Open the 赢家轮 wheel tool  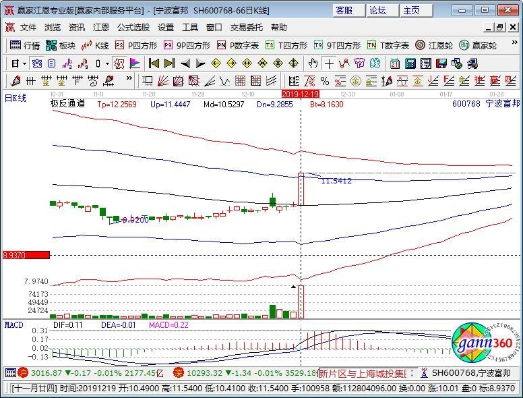(478, 45)
